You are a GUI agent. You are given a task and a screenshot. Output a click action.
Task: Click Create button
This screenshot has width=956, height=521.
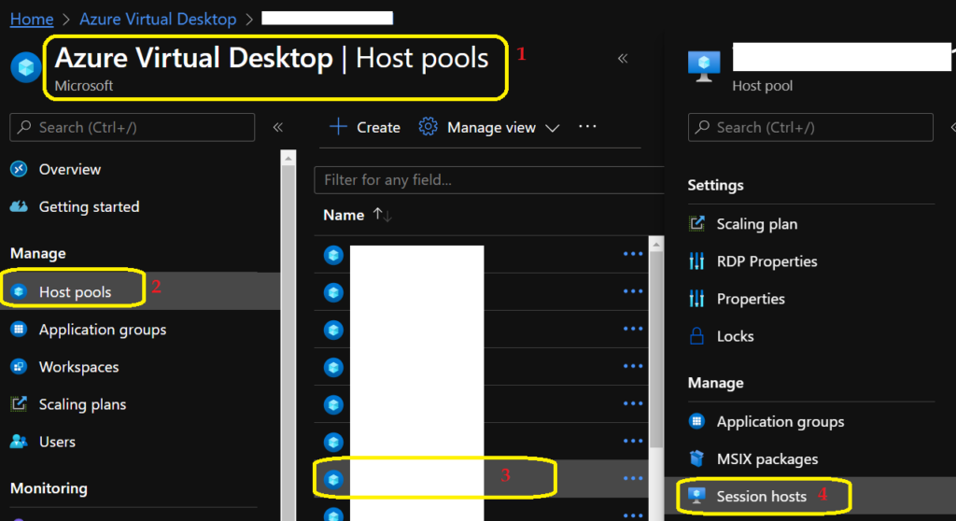(x=365, y=127)
